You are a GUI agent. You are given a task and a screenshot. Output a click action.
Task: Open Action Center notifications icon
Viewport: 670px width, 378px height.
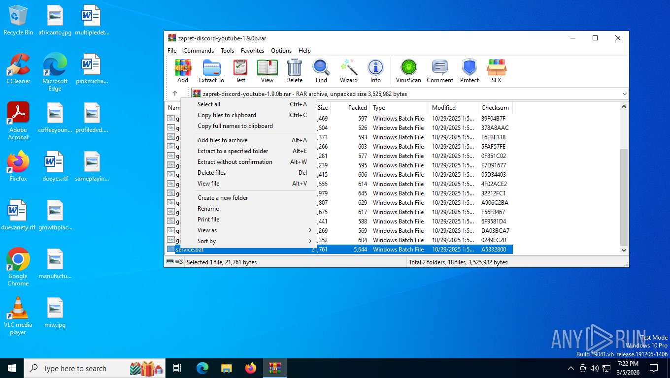[x=654, y=368]
